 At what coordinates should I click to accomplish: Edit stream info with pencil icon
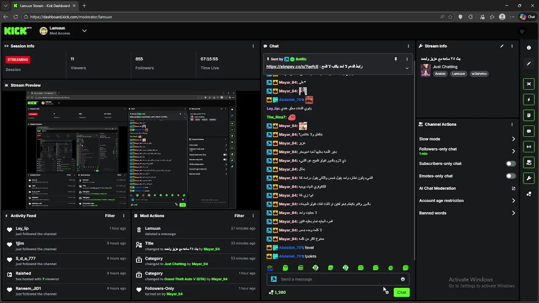(x=502, y=46)
